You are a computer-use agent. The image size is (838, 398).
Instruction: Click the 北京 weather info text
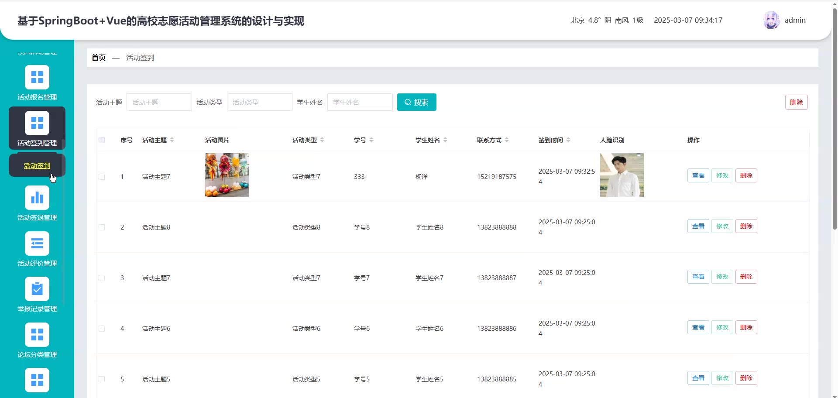(x=607, y=20)
